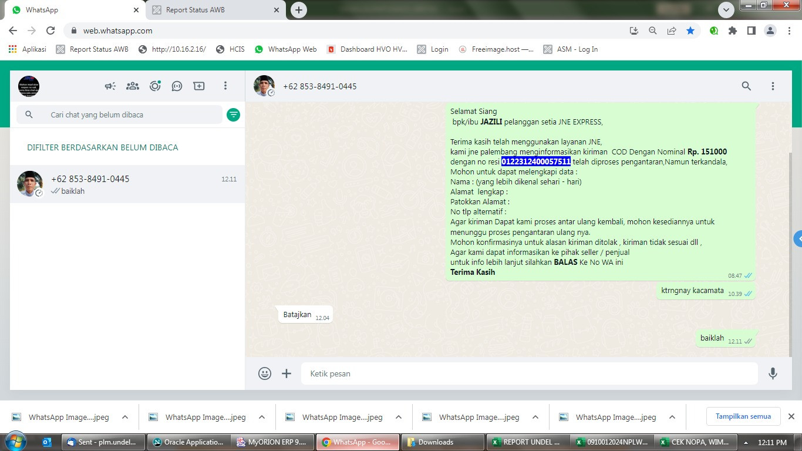Open the ASM - Log In bookmark
This screenshot has height=451, width=802.
click(571, 49)
